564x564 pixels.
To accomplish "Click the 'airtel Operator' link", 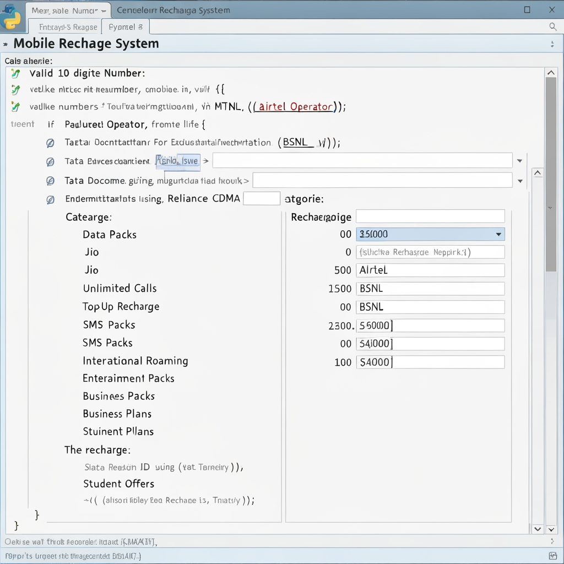I will tap(296, 107).
